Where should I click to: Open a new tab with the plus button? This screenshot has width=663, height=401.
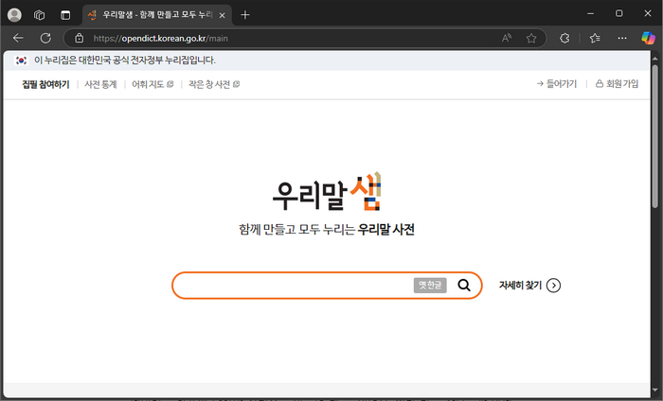point(245,14)
